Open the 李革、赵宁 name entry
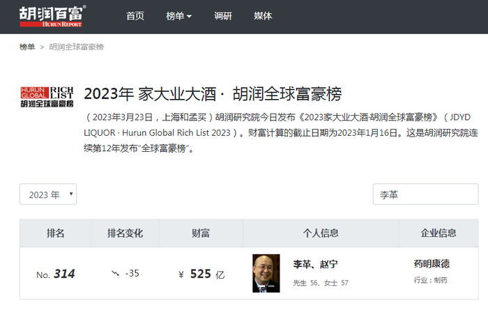488x317 pixels. 315,265
